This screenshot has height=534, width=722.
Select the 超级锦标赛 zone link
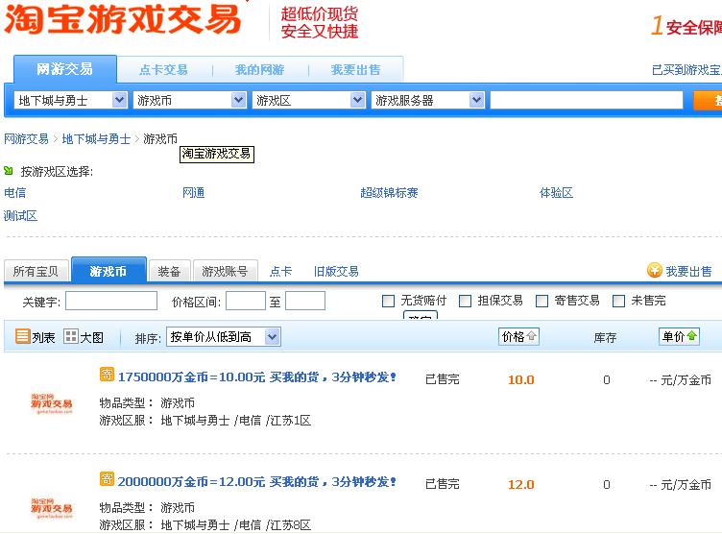point(389,192)
